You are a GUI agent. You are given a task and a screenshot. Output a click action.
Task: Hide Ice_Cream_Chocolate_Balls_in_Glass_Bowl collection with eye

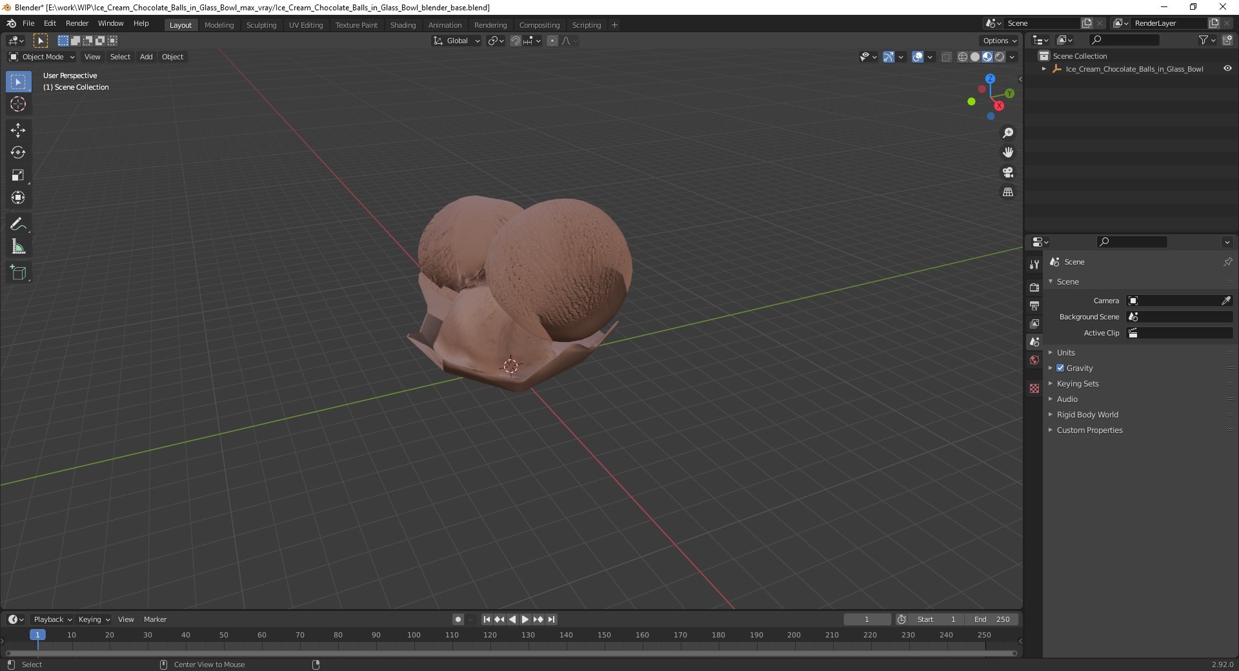coord(1227,68)
